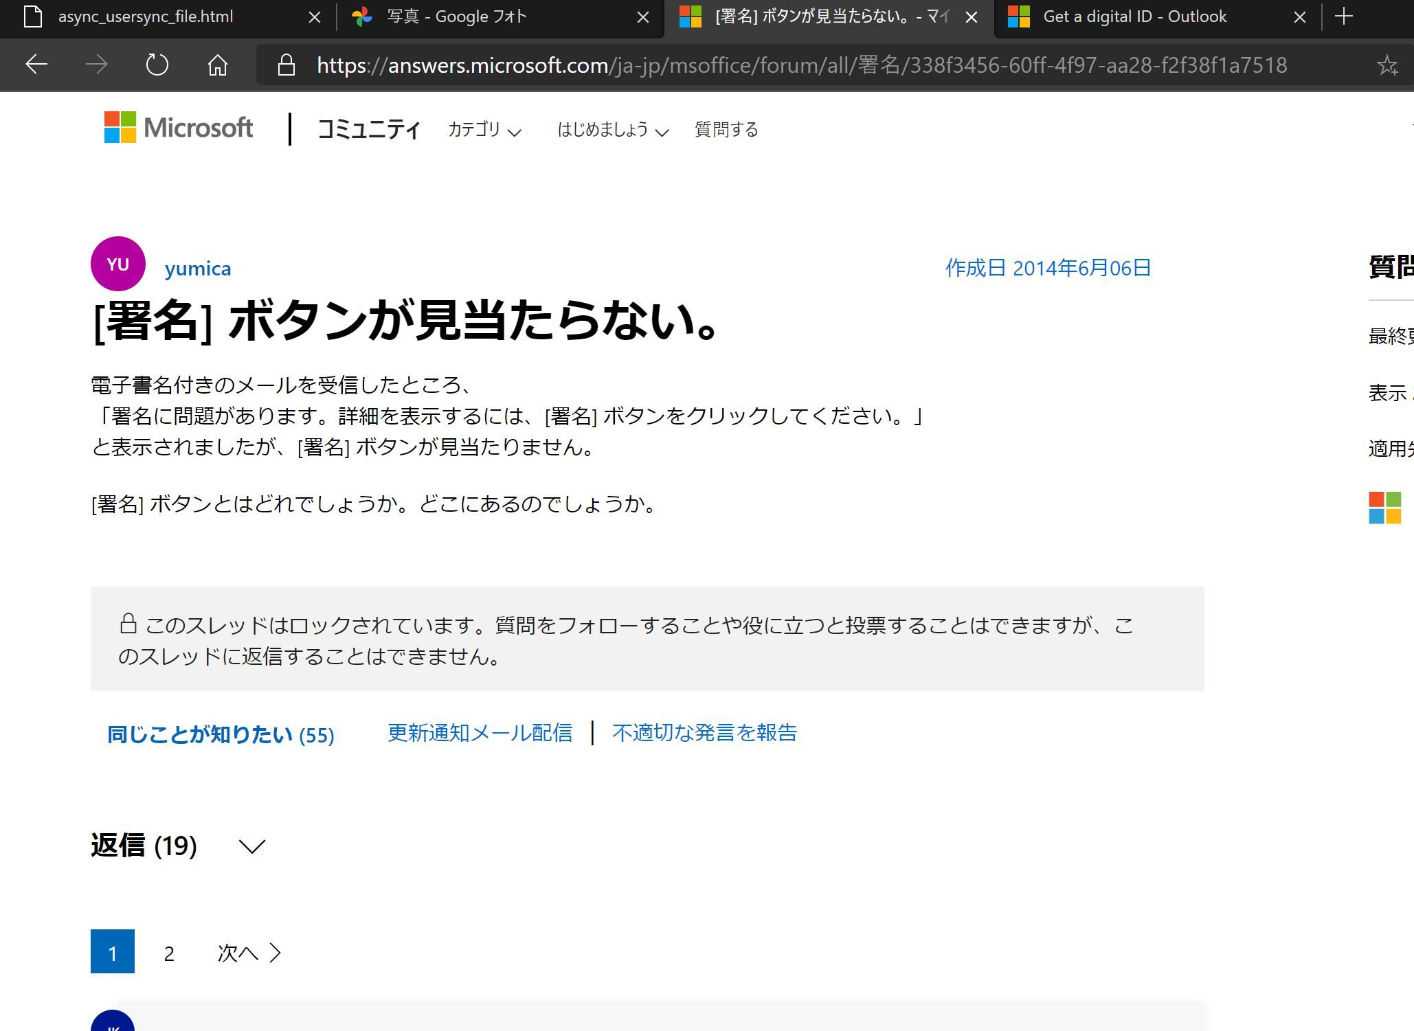1414x1031 pixels.
Task: Reload the page with the refresh icon
Action: pos(157,65)
